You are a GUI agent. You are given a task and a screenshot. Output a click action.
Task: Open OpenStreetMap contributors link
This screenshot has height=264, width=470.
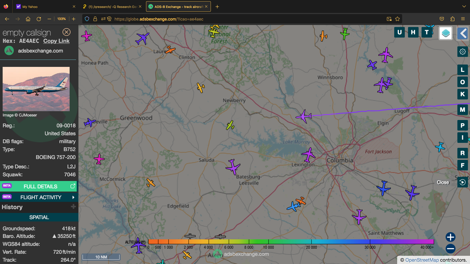tap(422, 260)
